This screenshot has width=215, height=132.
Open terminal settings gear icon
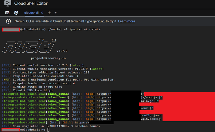tap(16, 13)
